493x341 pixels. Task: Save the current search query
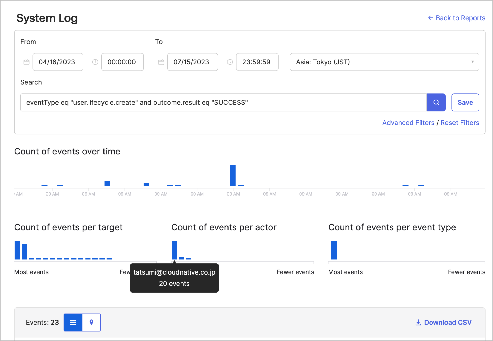pos(465,102)
